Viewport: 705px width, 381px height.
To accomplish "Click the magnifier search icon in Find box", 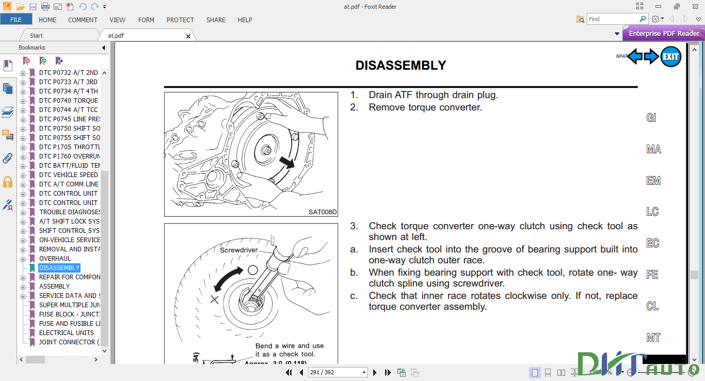I will click(643, 19).
